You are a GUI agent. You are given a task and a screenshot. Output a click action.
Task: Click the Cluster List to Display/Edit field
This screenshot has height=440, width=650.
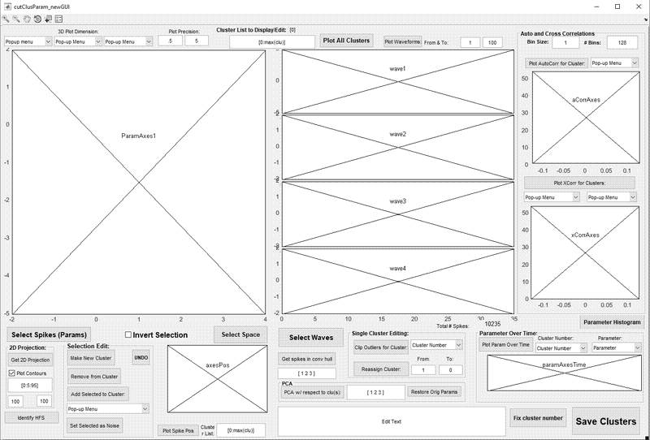[x=272, y=42]
